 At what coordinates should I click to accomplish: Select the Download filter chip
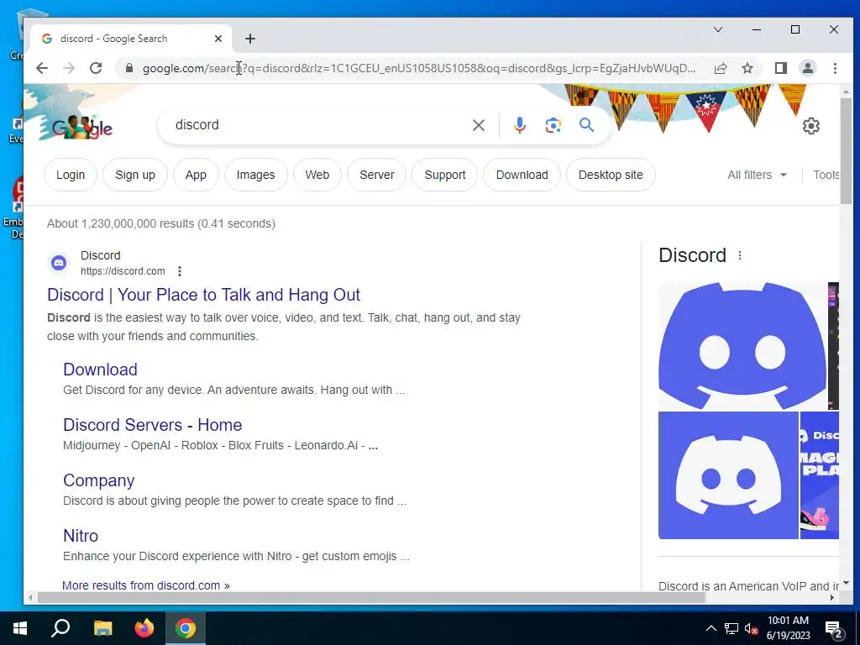point(522,175)
